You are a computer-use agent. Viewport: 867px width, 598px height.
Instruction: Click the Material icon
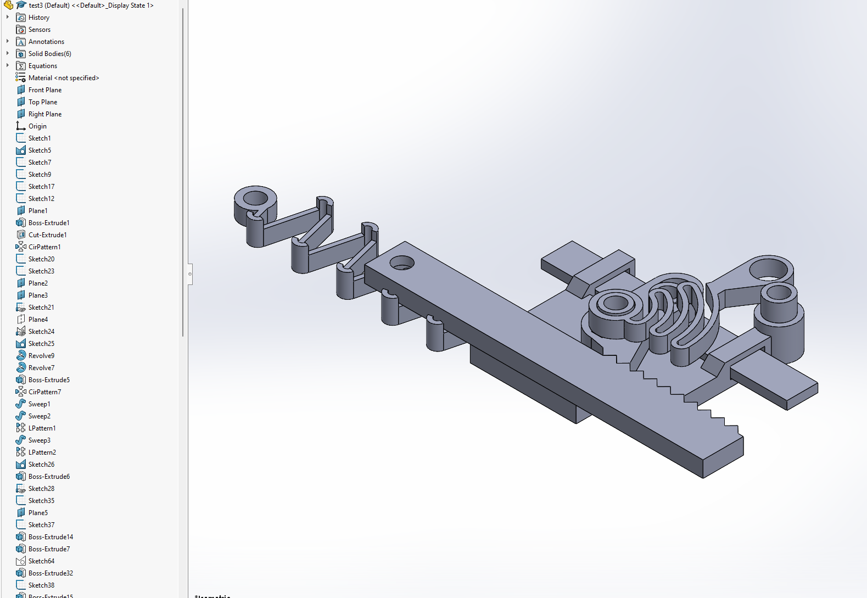pyautogui.click(x=21, y=78)
